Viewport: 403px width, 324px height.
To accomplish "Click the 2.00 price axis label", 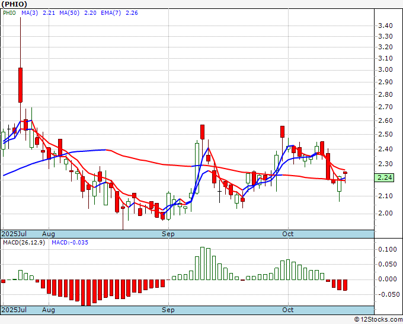I will 385,213.
